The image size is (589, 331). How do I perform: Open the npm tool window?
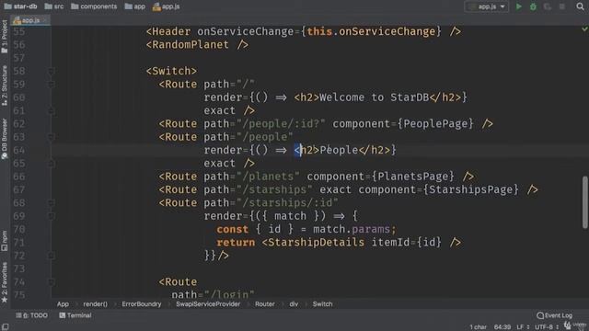coord(5,241)
